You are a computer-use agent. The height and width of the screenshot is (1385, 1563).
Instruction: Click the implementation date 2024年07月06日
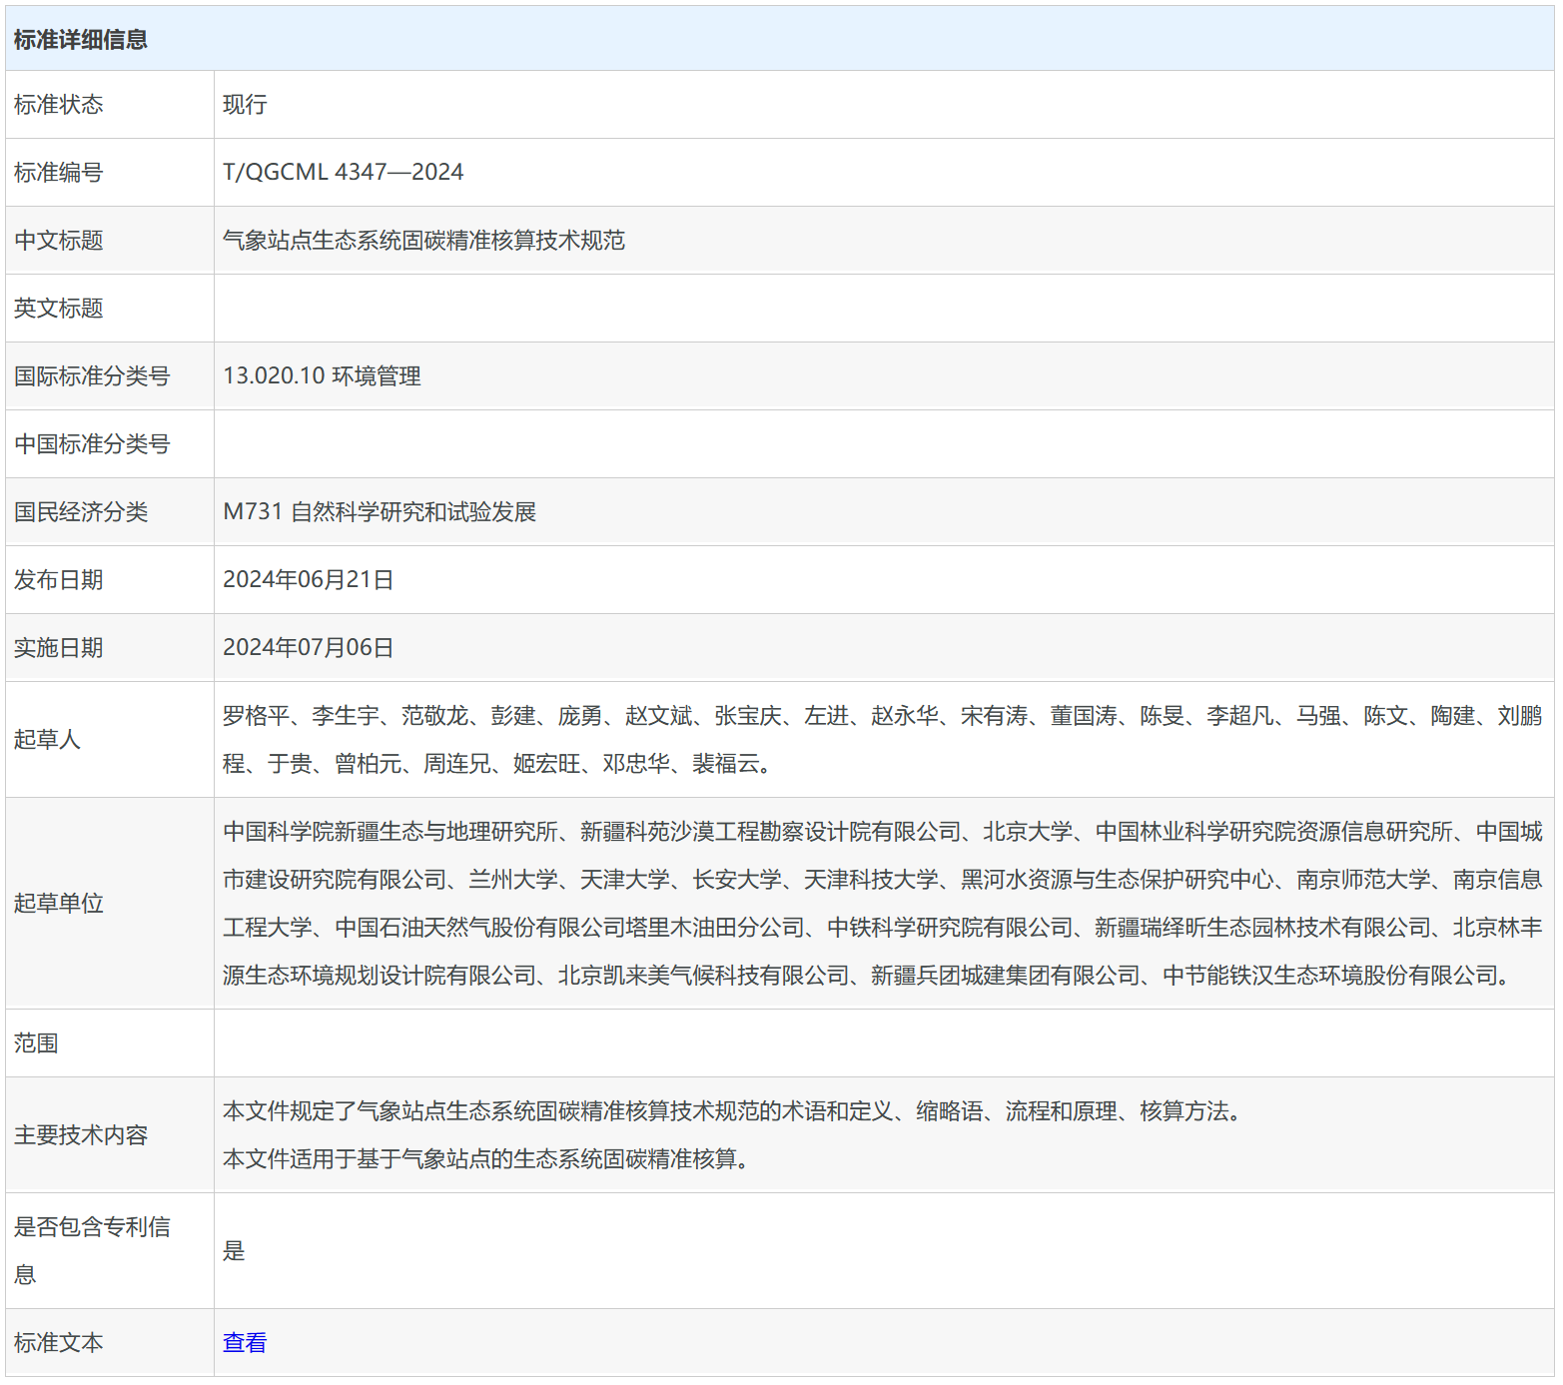(308, 647)
